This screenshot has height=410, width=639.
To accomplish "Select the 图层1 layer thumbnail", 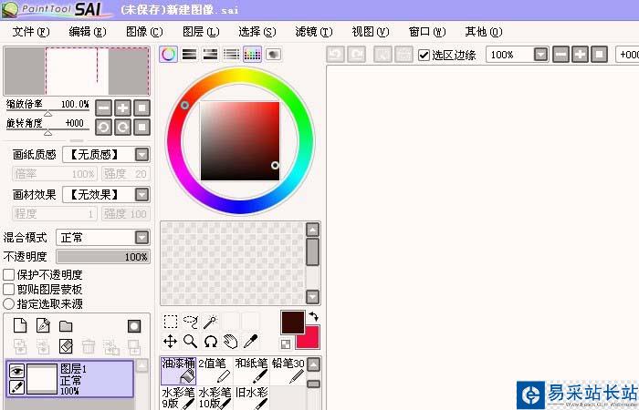I will 42,379.
